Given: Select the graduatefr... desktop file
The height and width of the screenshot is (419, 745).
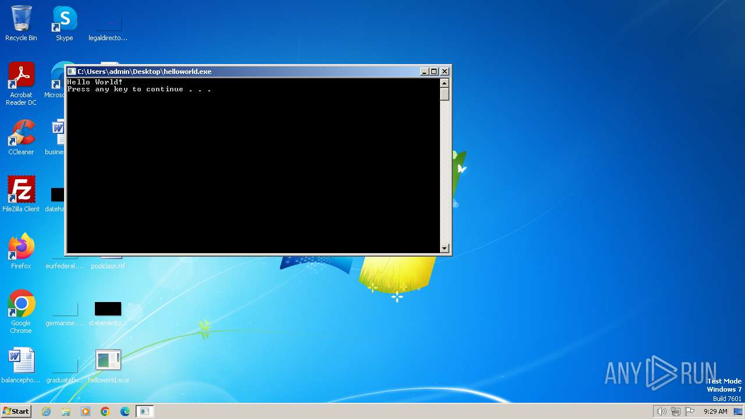Looking at the screenshot, I should pos(65,371).
